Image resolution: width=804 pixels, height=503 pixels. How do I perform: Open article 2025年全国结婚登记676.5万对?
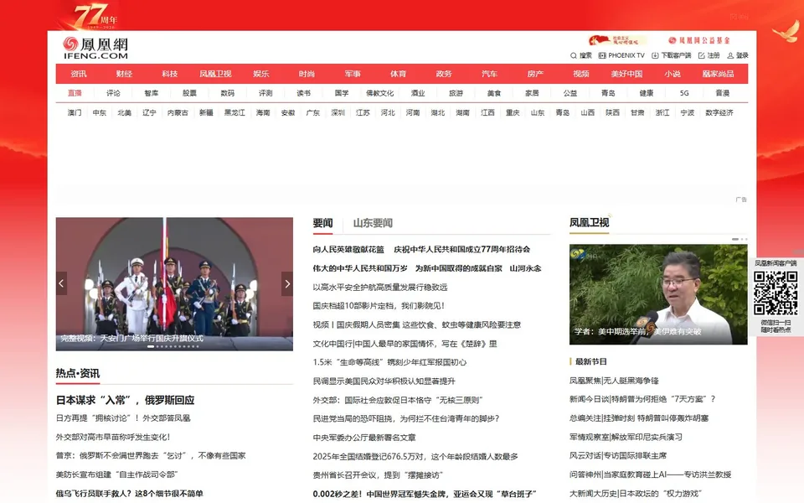[415, 456]
